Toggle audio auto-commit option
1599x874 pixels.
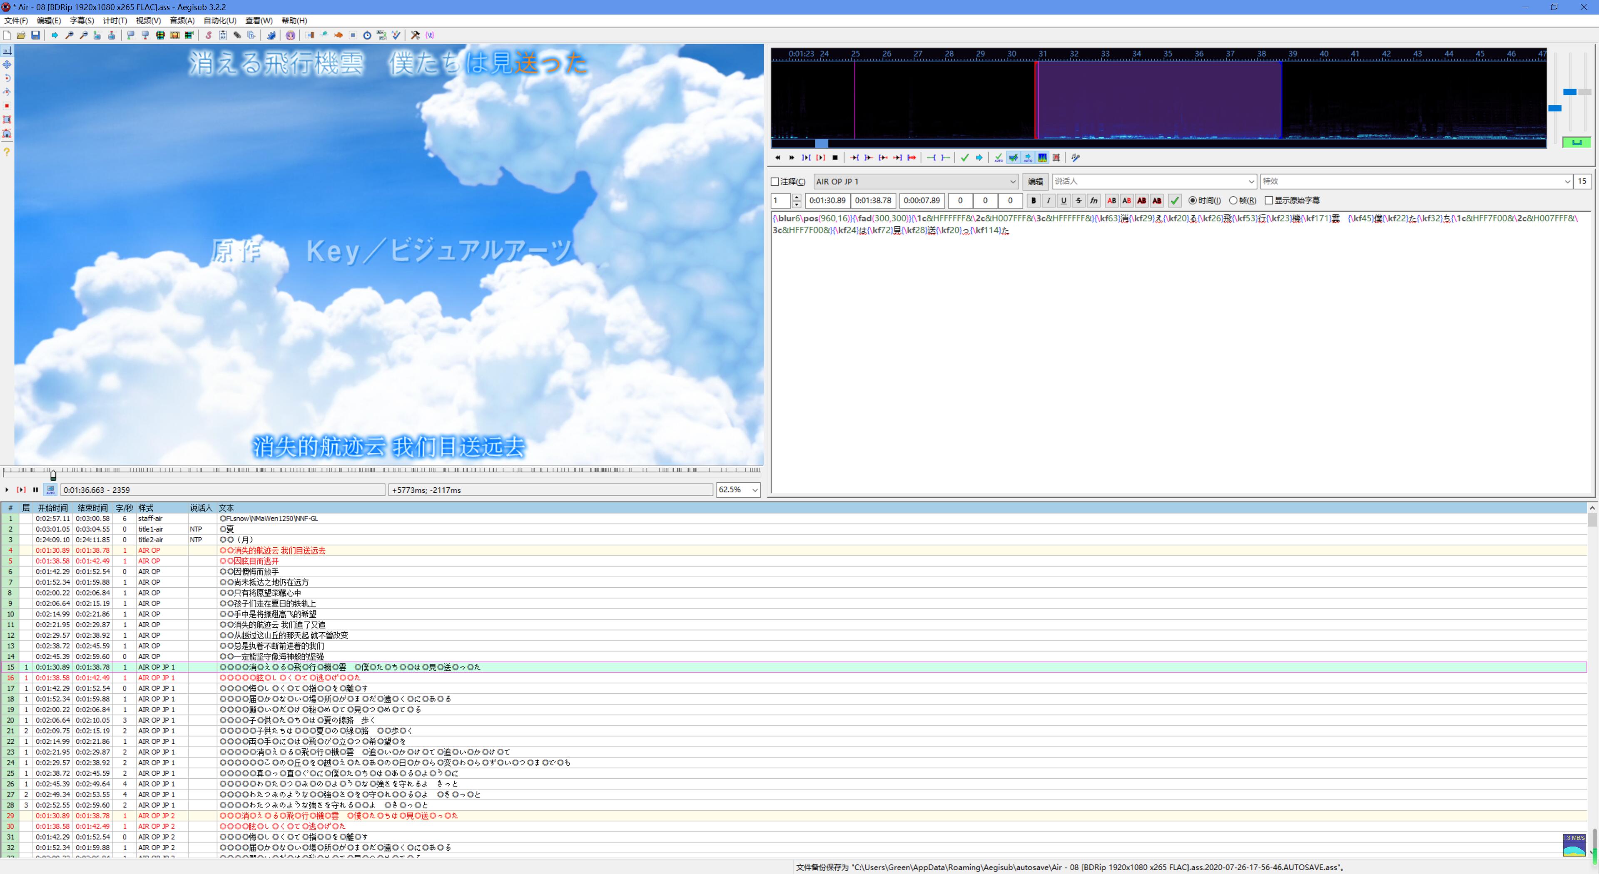point(998,158)
